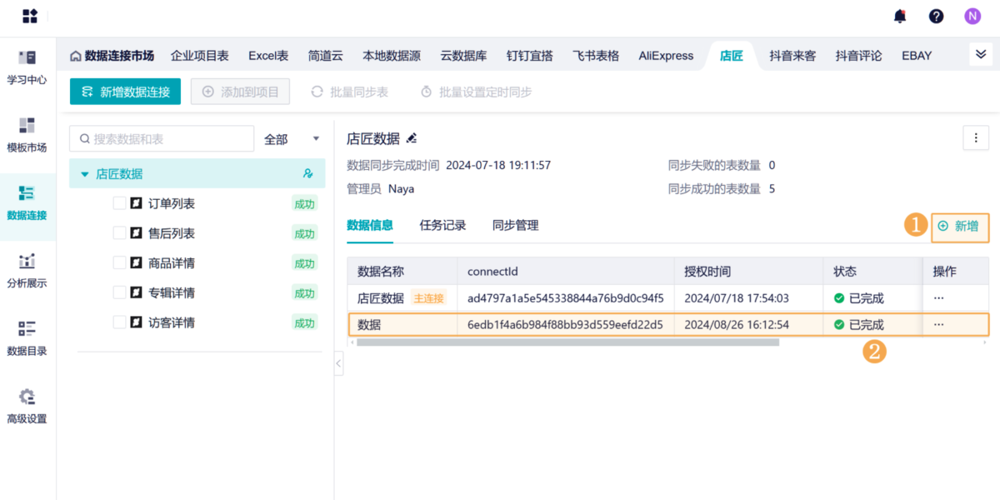Switch to 飞书表格 tab
The image size is (1000, 500).
pyautogui.click(x=596, y=56)
